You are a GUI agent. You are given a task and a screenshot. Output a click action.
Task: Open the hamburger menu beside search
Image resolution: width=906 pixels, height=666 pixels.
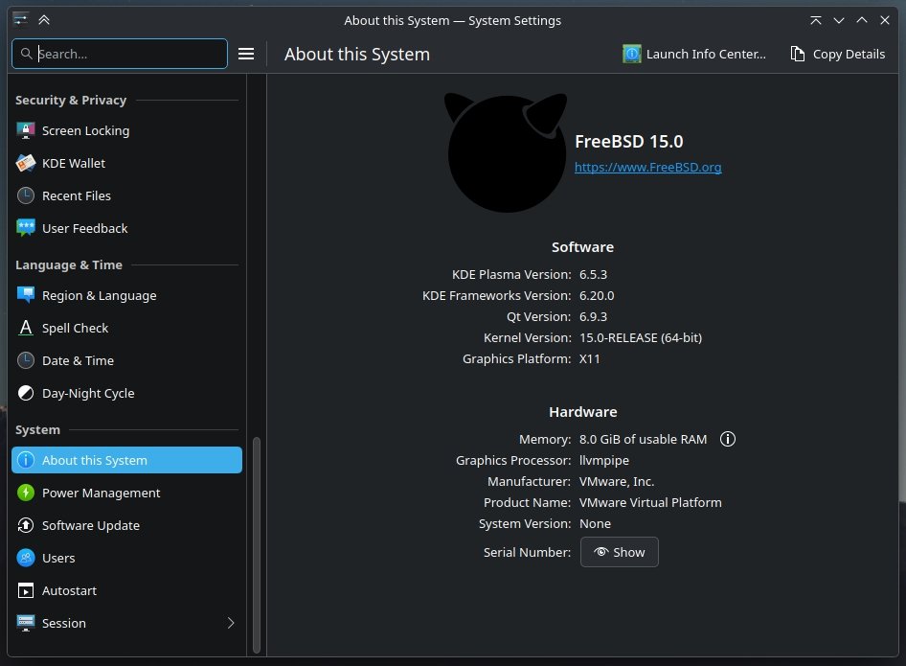[246, 54]
